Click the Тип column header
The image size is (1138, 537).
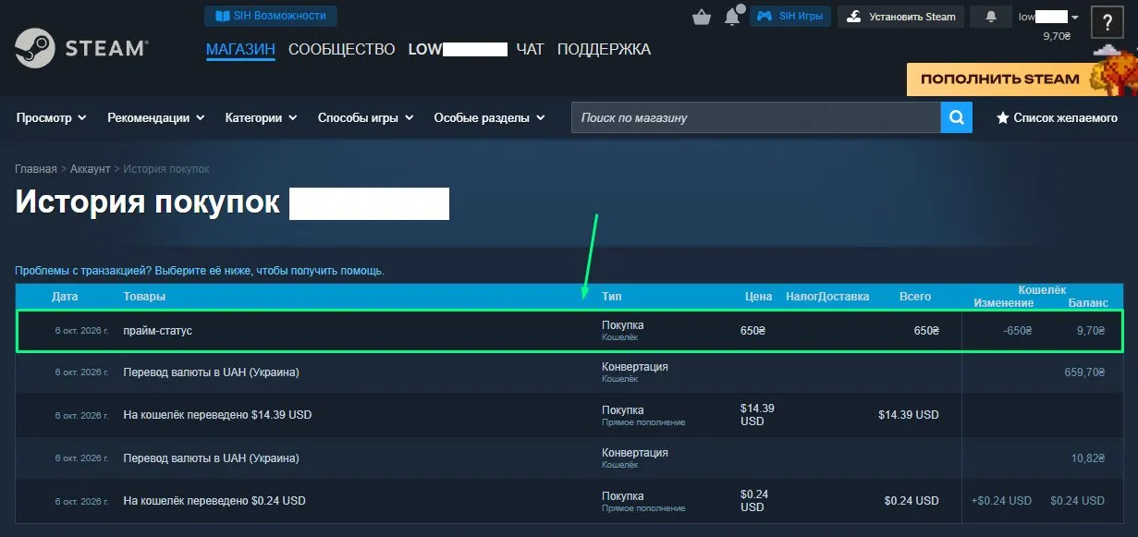coord(611,297)
